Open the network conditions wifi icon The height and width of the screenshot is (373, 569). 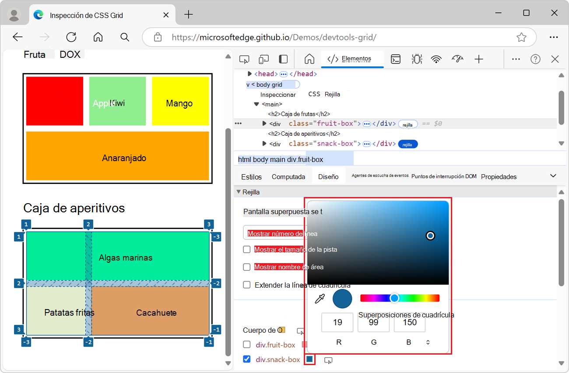coord(436,59)
